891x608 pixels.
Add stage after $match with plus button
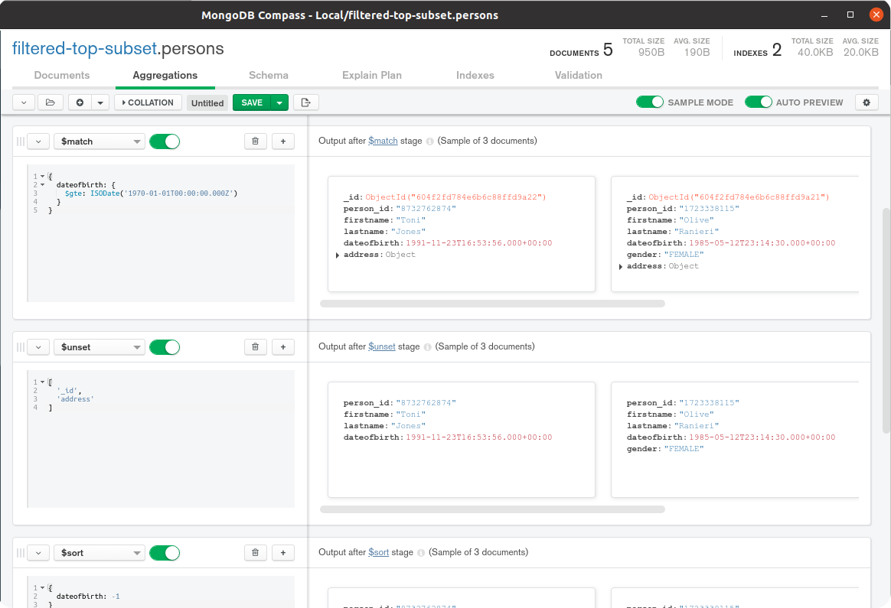tap(283, 141)
